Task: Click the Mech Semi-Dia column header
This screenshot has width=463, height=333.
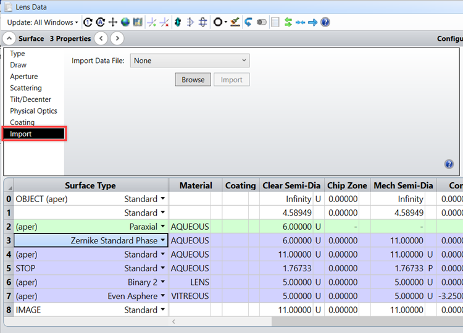Action: [403, 185]
